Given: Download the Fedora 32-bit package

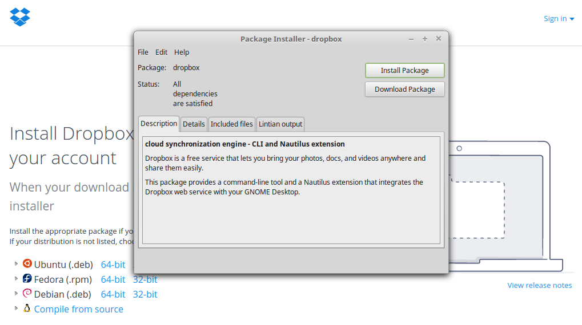Looking at the screenshot, I should point(145,279).
